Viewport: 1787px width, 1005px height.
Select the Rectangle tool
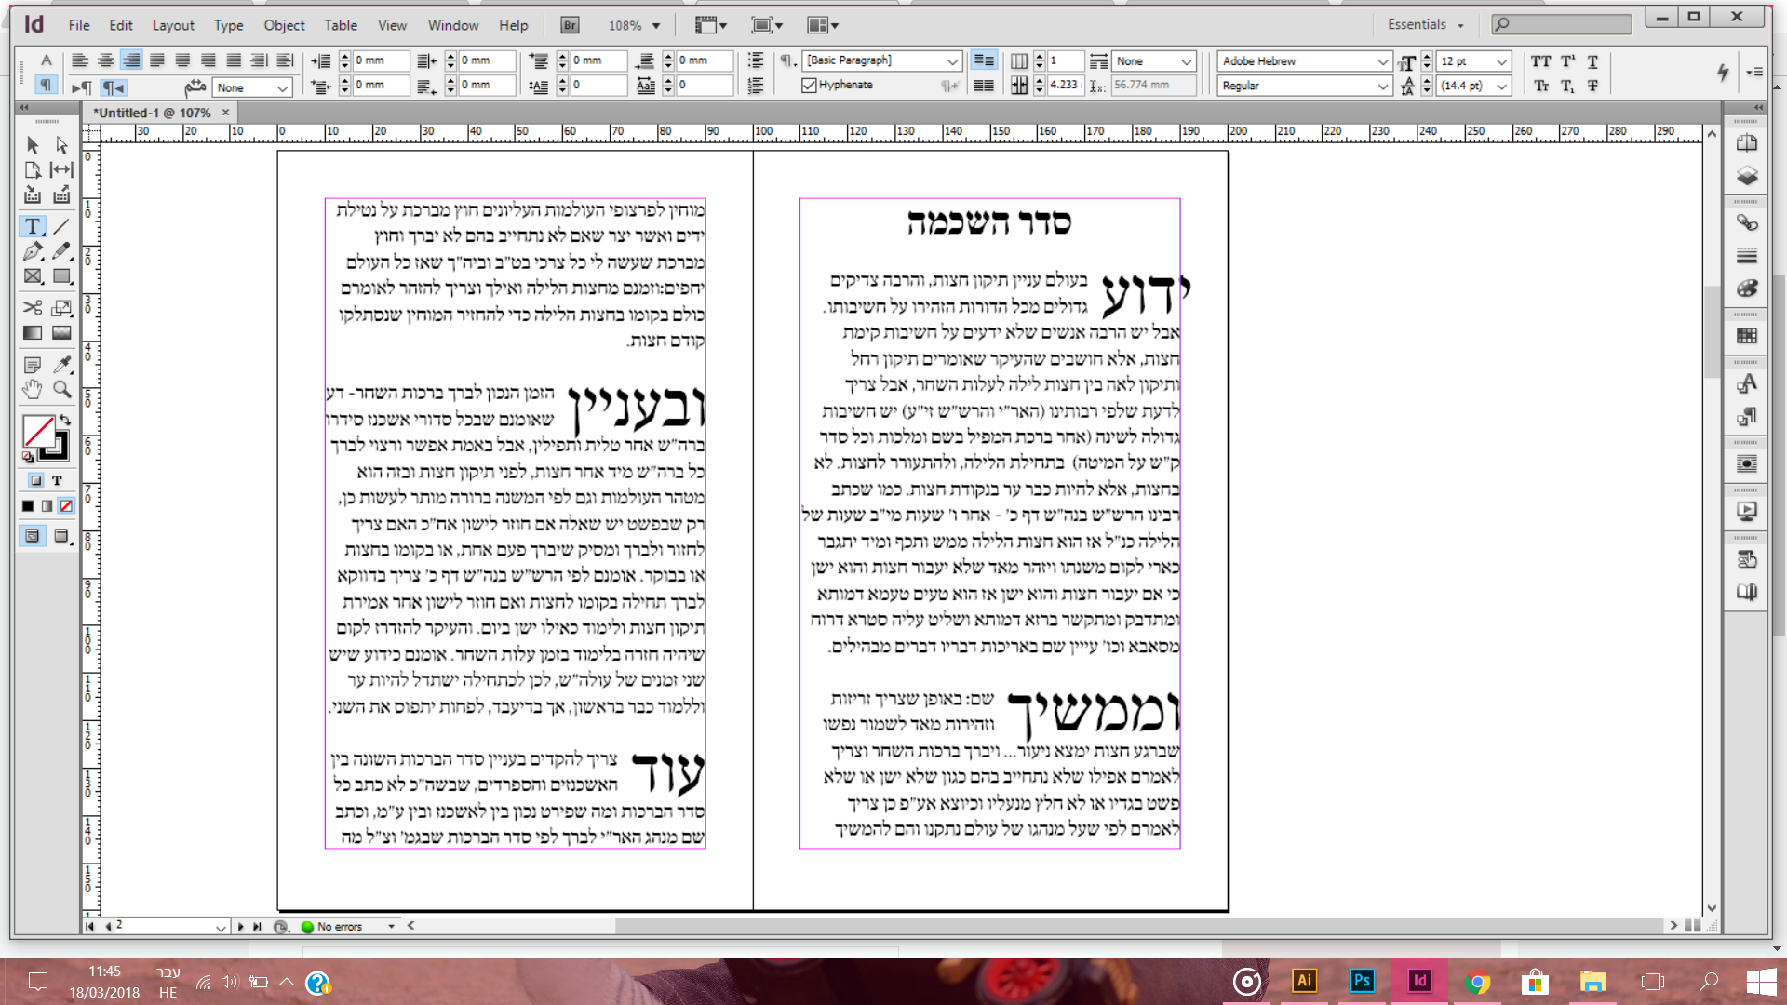(61, 276)
